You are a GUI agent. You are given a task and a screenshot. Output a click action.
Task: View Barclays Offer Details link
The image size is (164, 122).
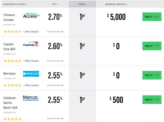(x=32, y=85)
